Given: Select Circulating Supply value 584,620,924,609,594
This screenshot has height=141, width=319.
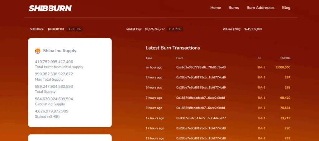Looking at the screenshot, I should pyautogui.click(x=54, y=99).
